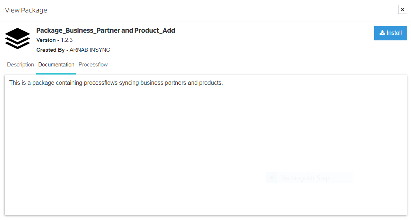Image resolution: width=411 pixels, height=221 pixels.
Task: Click the teal underline beneath Documentation
Action: [x=56, y=73]
